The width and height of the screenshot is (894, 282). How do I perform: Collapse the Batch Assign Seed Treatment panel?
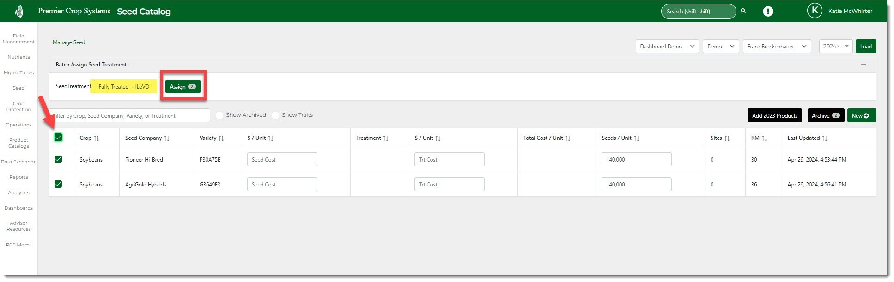tap(864, 65)
